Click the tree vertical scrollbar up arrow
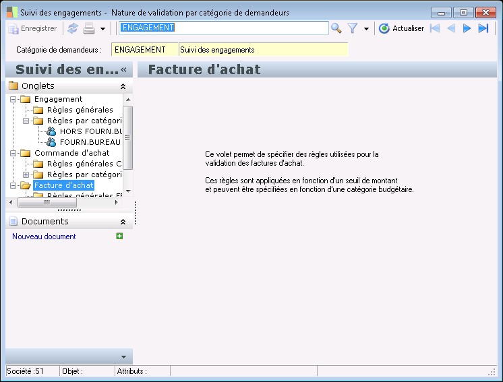 coord(128,100)
